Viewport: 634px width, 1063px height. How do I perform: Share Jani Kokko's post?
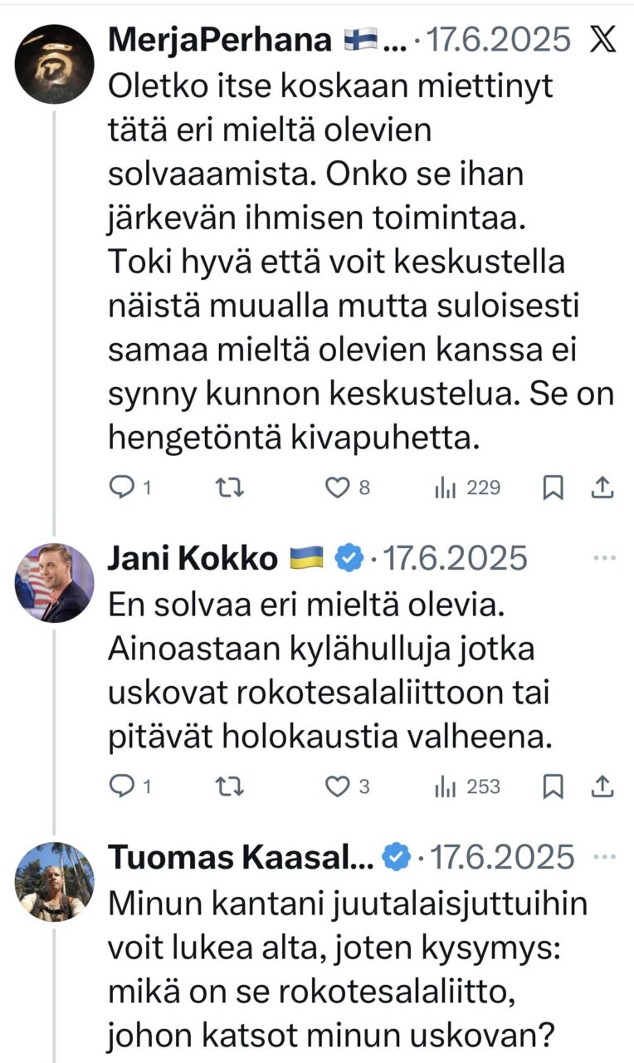click(602, 786)
